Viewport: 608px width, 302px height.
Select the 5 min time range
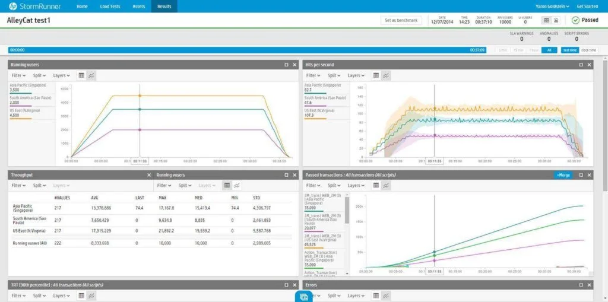pos(503,50)
